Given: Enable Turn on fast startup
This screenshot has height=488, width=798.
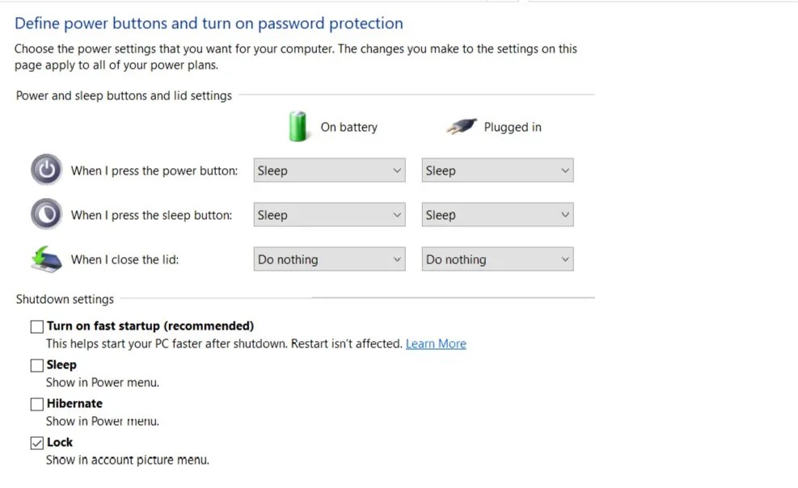Looking at the screenshot, I should pyautogui.click(x=36, y=326).
